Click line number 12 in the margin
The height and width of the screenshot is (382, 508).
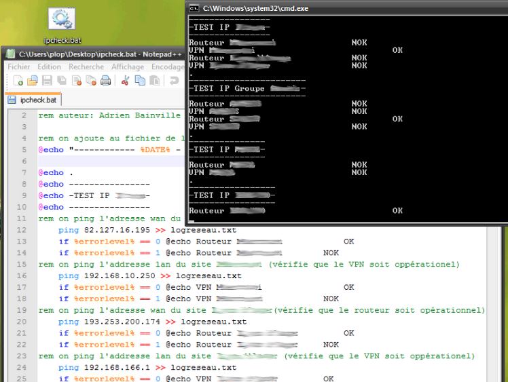pos(21,230)
